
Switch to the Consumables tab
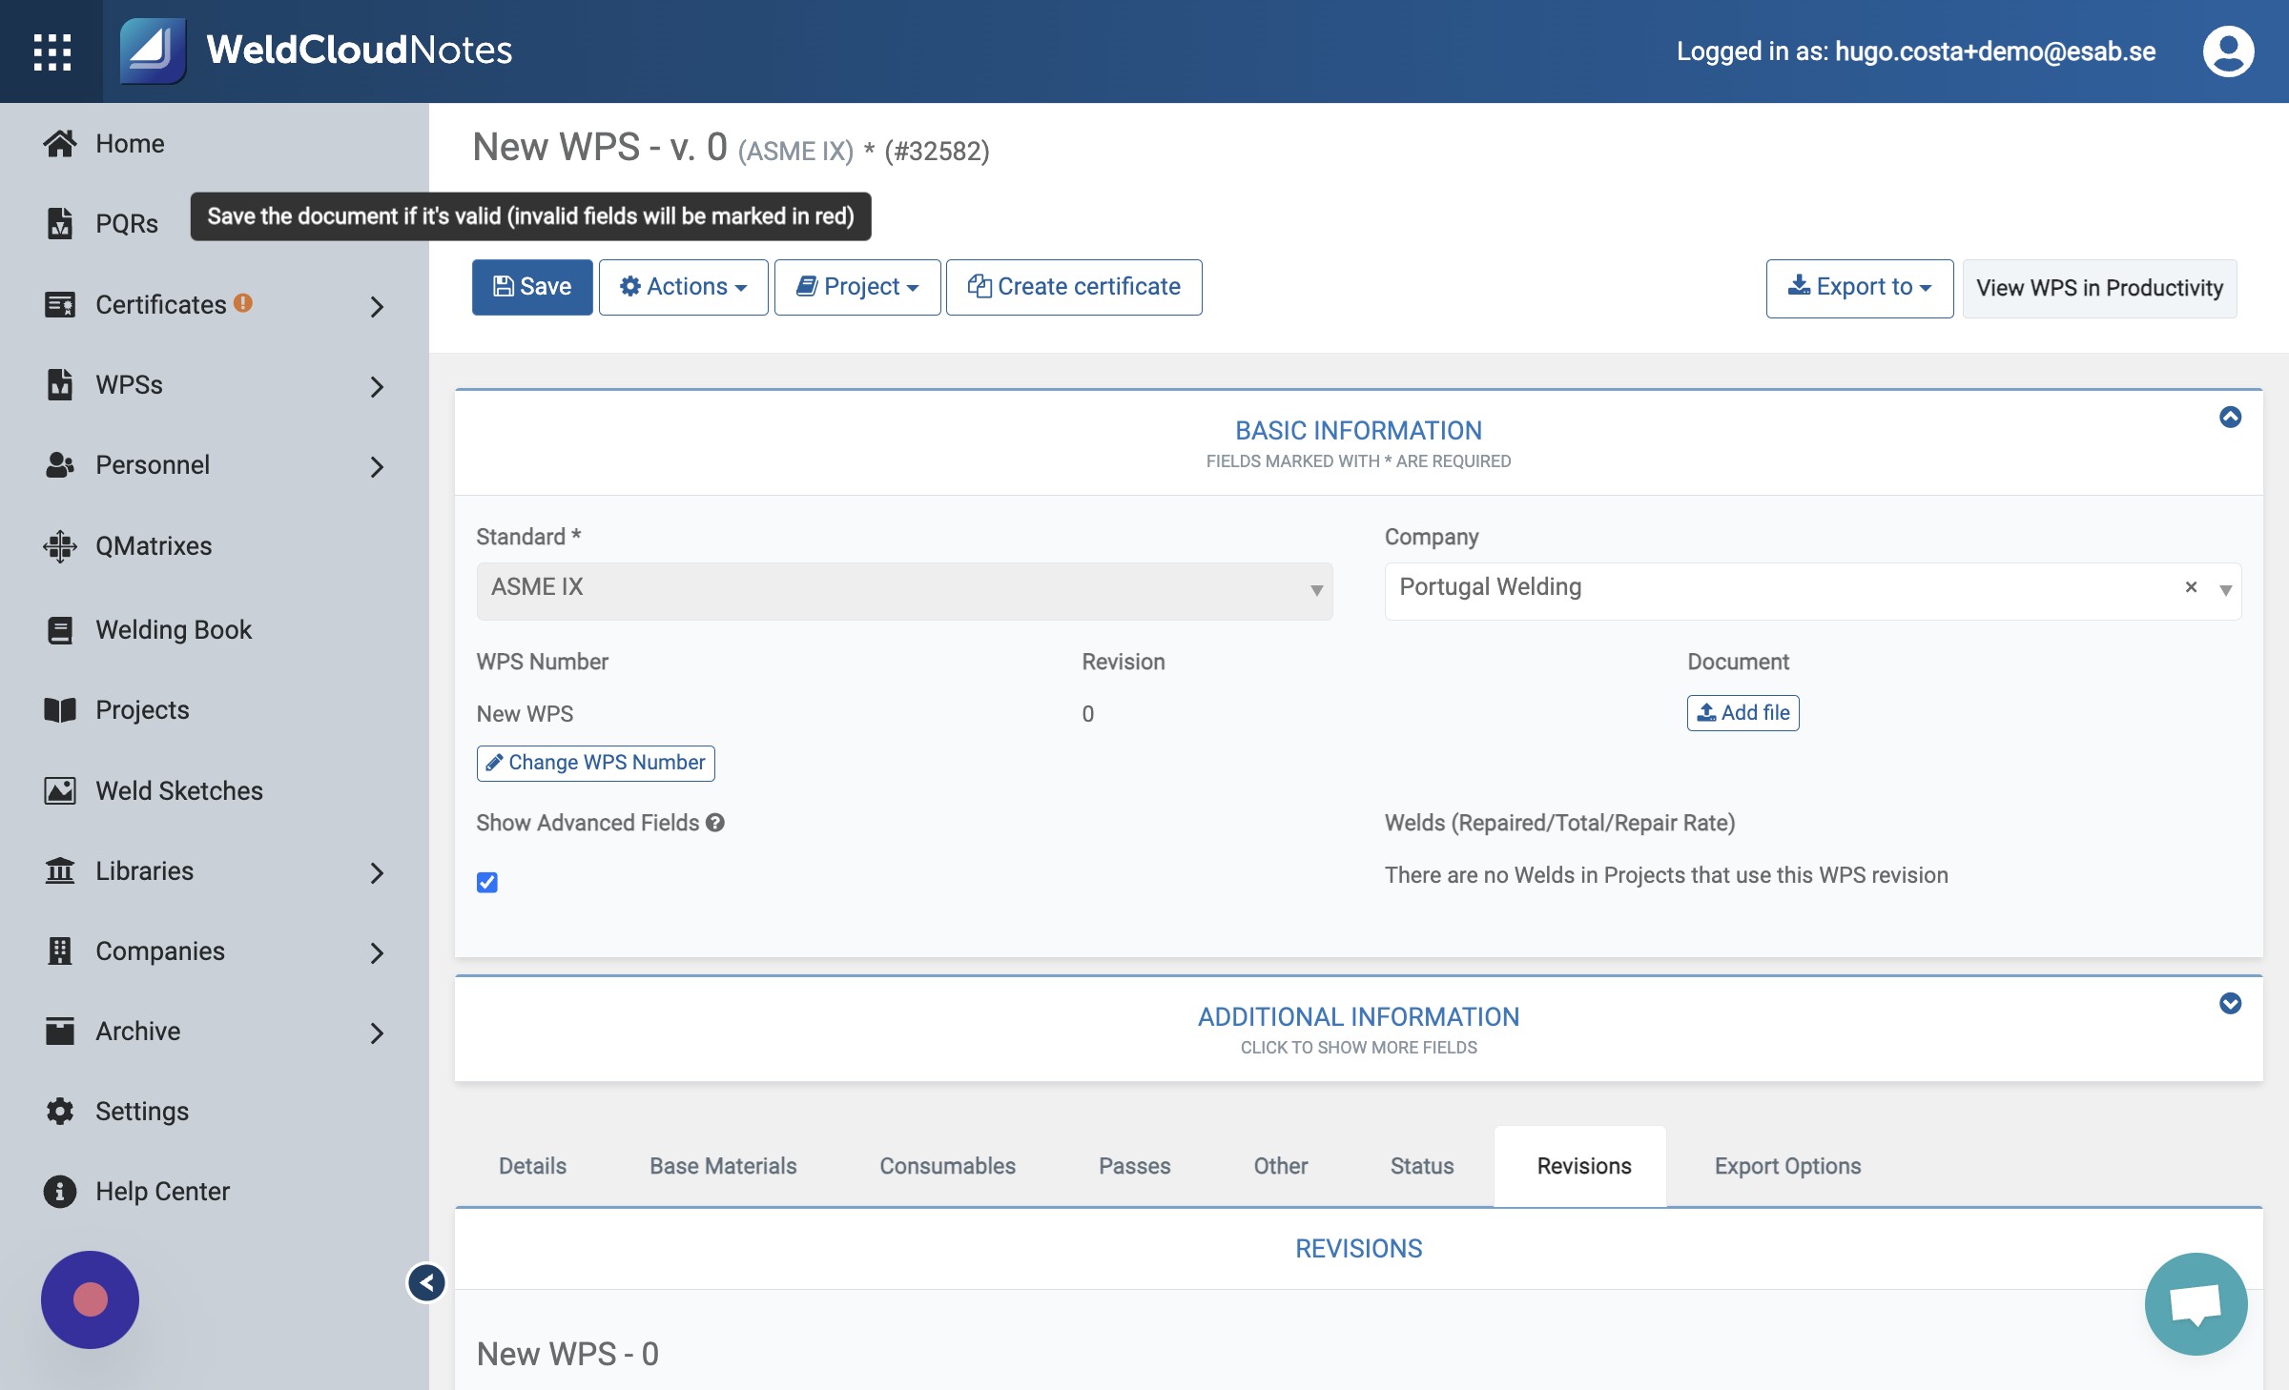coord(947,1166)
